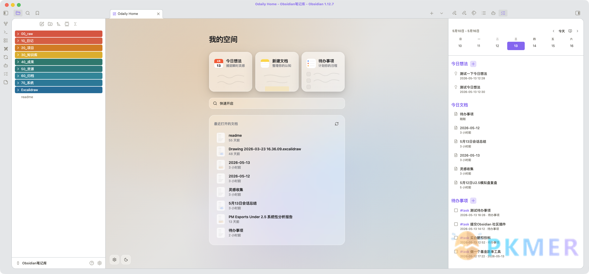Open outgoing links panel icon
This screenshot has width=589, height=274.
point(464,13)
